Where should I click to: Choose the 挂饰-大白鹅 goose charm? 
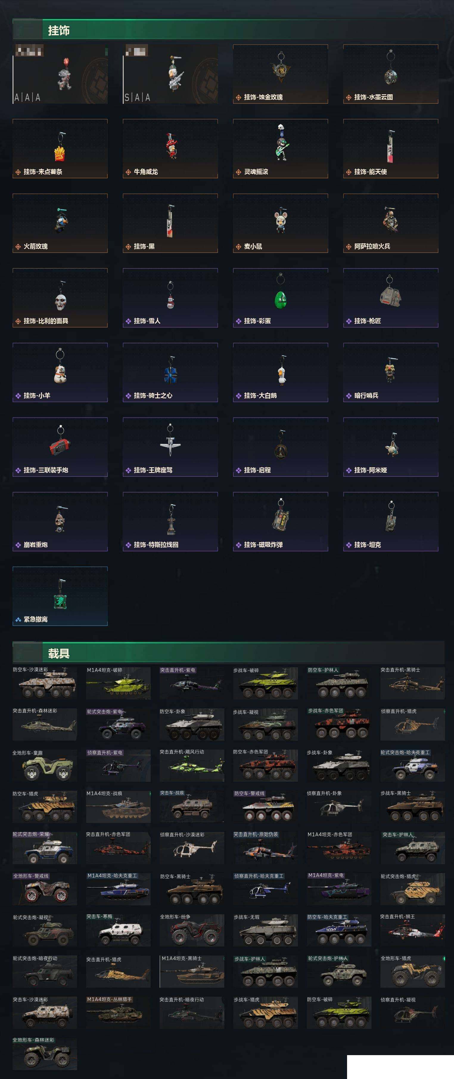[x=280, y=372]
